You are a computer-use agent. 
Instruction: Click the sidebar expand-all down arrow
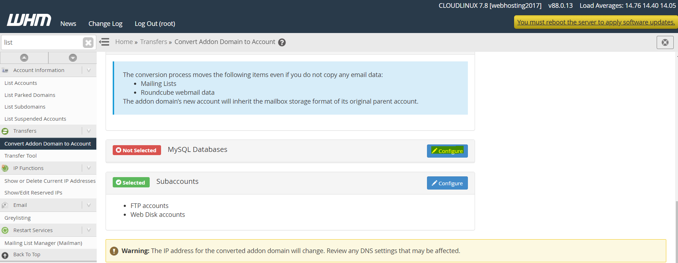[x=73, y=57]
